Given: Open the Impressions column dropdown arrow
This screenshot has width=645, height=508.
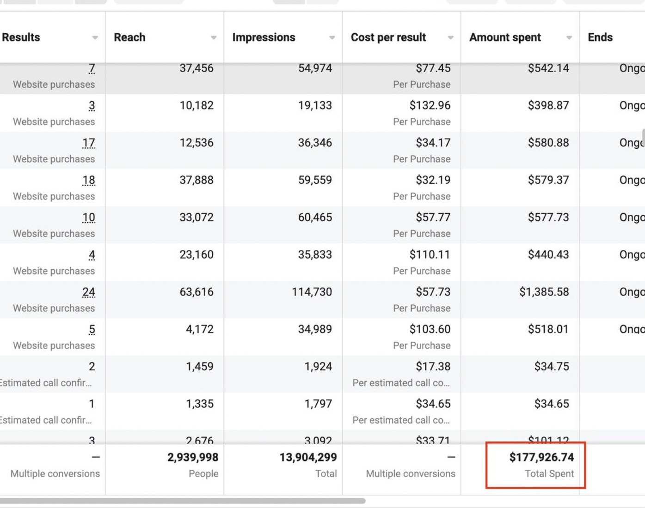Looking at the screenshot, I should 332,38.
